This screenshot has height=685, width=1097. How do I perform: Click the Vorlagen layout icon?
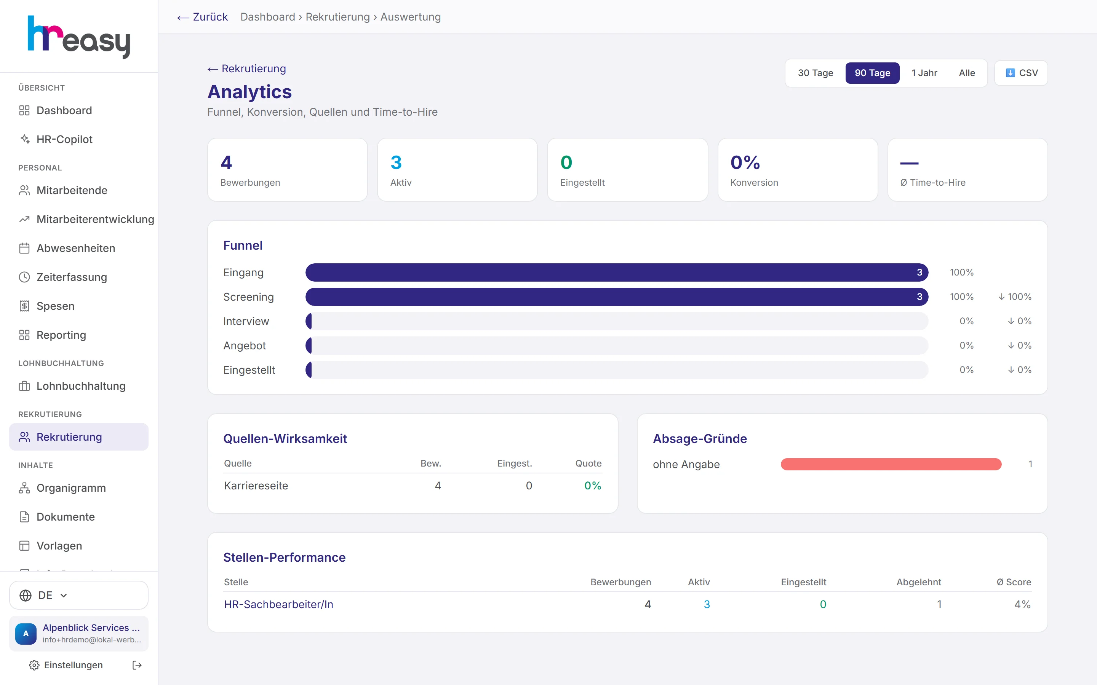[24, 546]
